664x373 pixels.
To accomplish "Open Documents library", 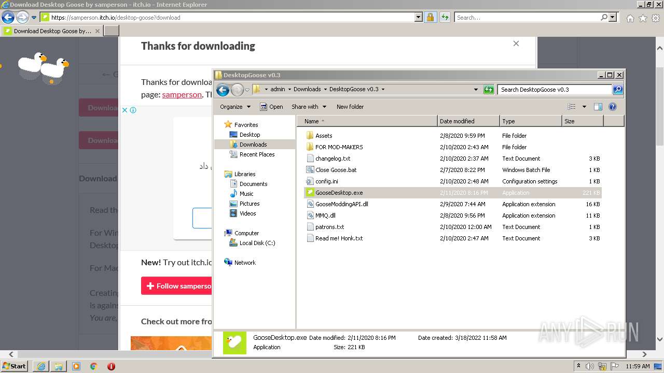I will pyautogui.click(x=253, y=184).
